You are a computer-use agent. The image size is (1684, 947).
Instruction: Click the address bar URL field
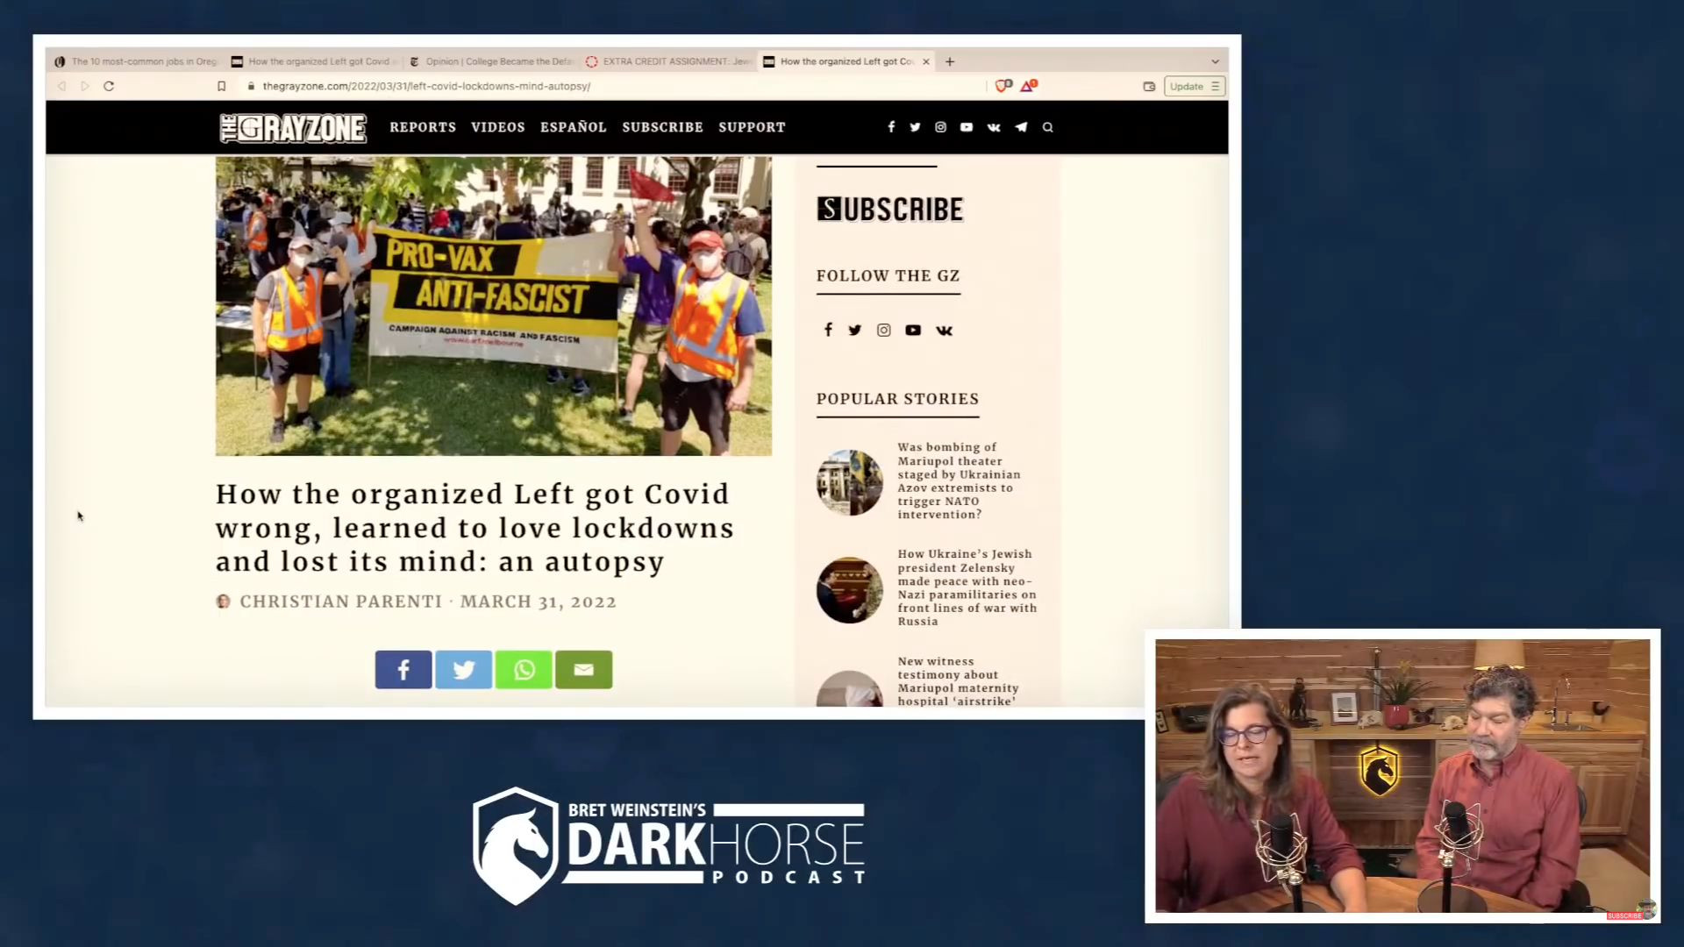614,86
